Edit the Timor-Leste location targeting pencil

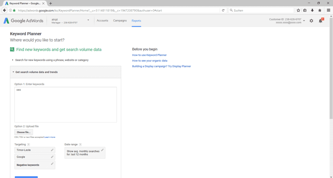52,150
